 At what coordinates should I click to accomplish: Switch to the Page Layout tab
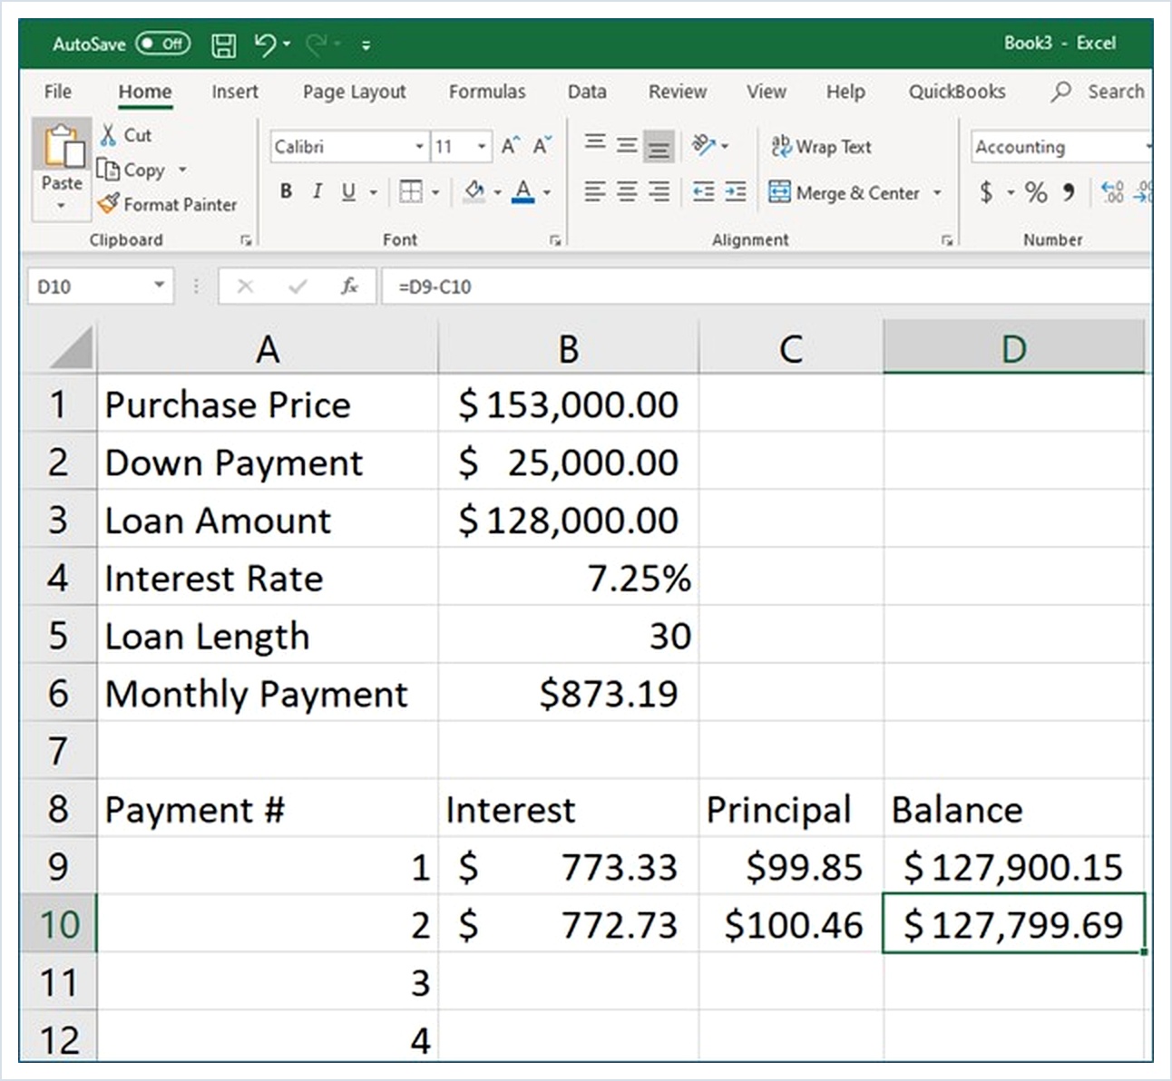[x=355, y=92]
